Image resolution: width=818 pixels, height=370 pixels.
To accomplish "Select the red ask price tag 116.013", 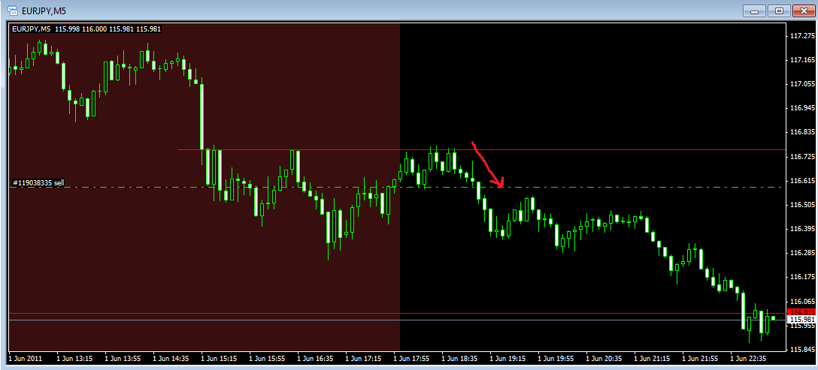I will (x=798, y=311).
